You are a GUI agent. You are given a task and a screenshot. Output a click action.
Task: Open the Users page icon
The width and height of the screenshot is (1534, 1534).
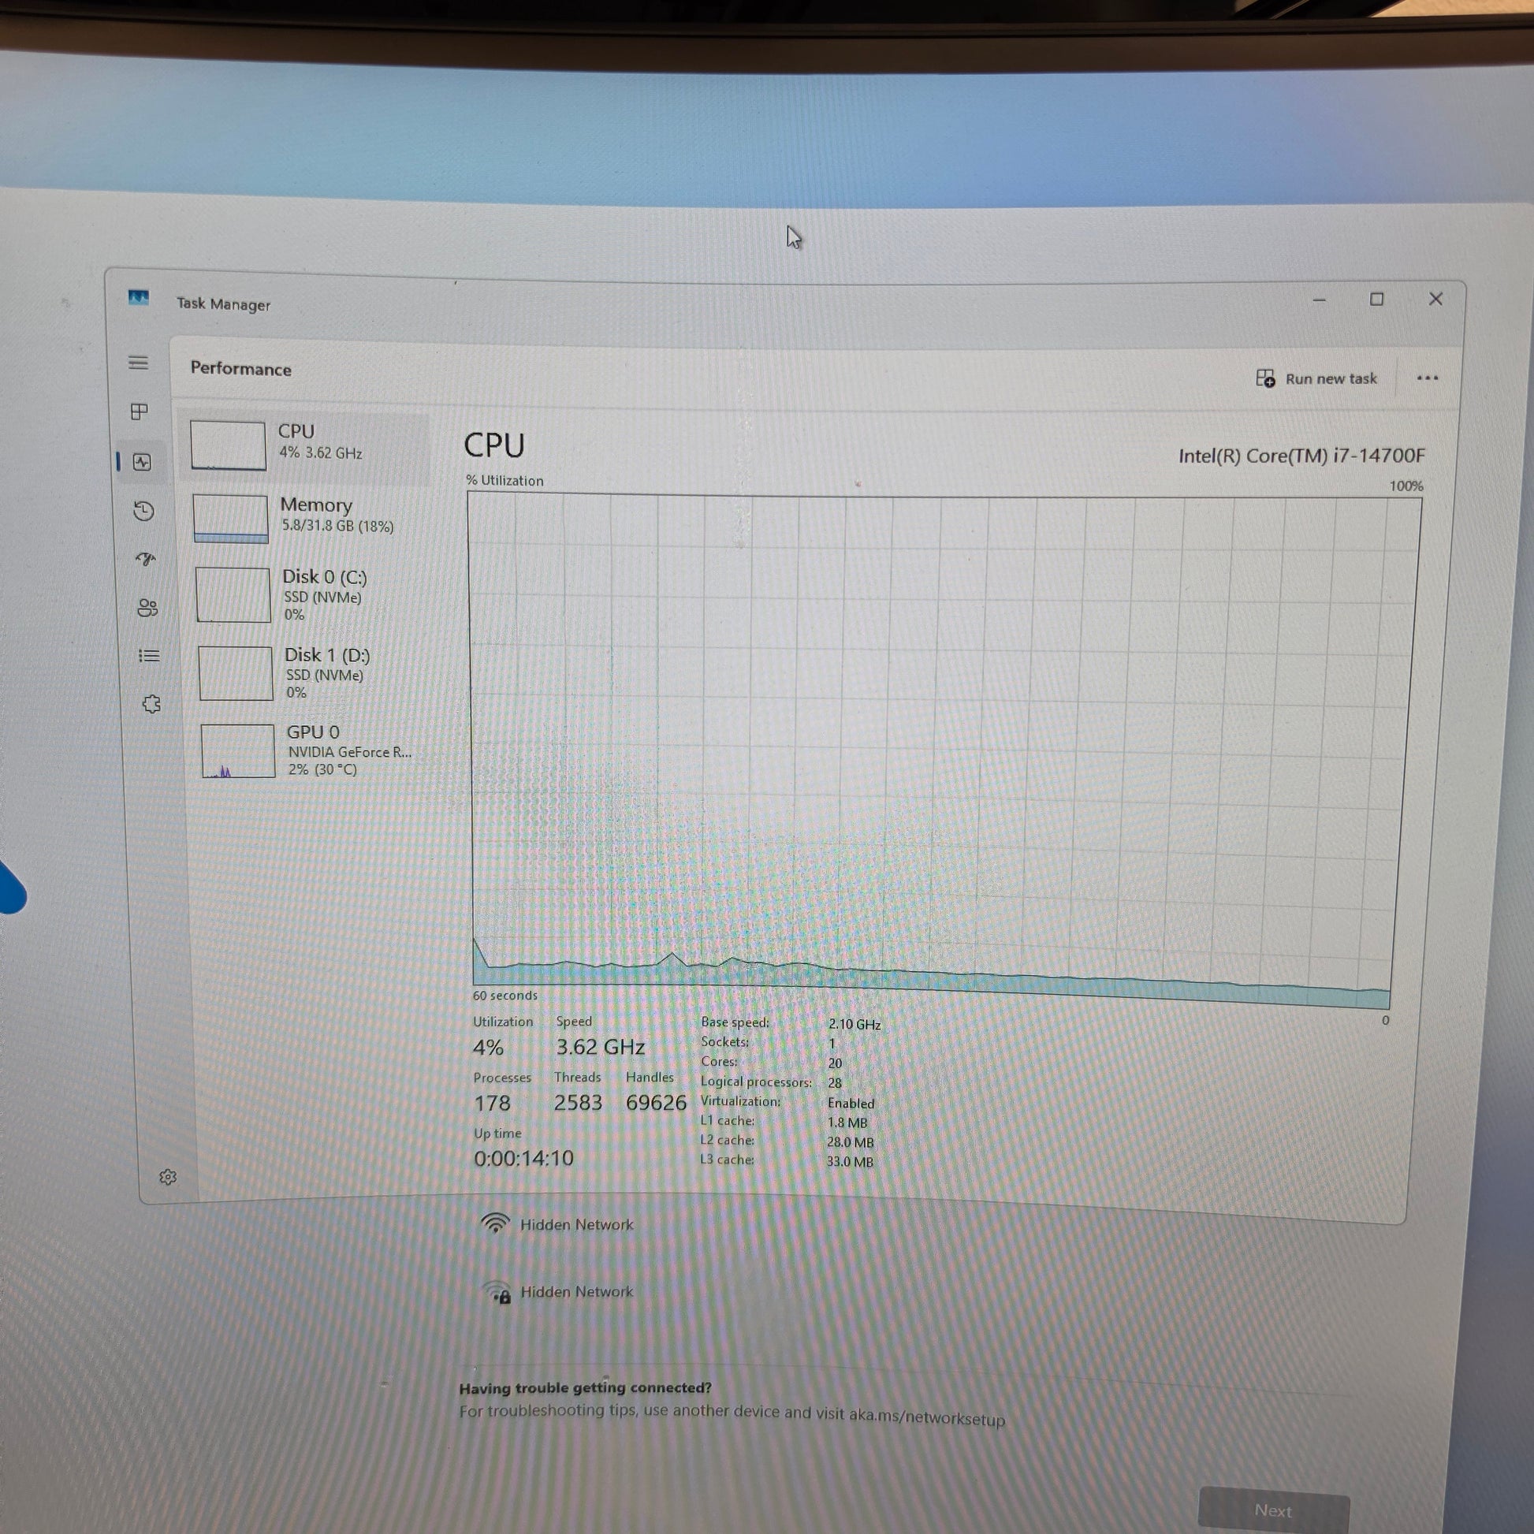point(147,608)
